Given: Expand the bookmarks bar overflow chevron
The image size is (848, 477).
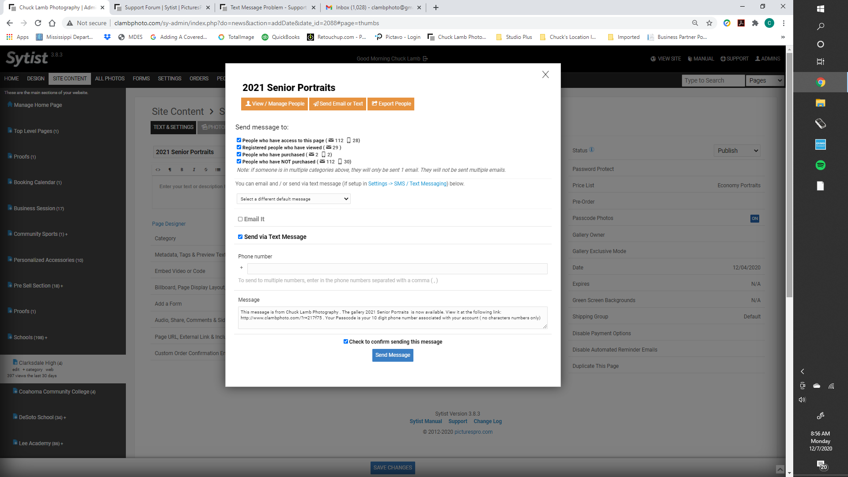Looking at the screenshot, I should 783,37.
